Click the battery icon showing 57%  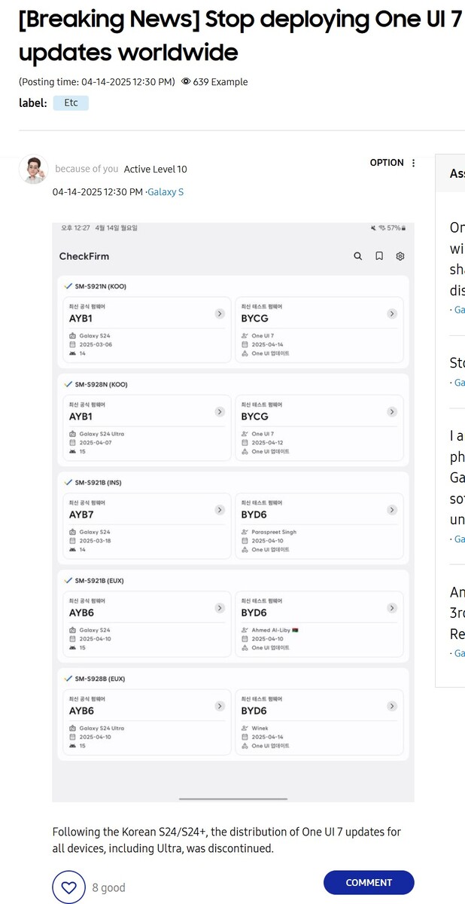coord(403,228)
